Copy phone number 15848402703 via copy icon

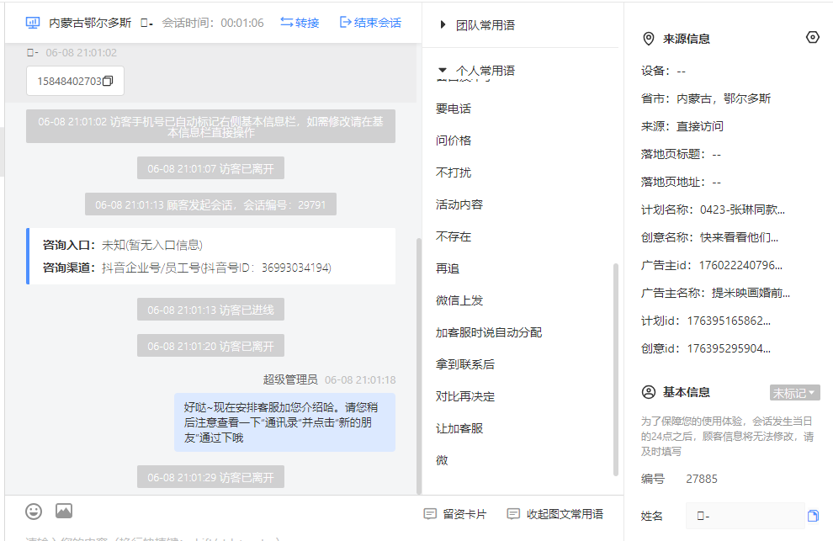pyautogui.click(x=108, y=81)
